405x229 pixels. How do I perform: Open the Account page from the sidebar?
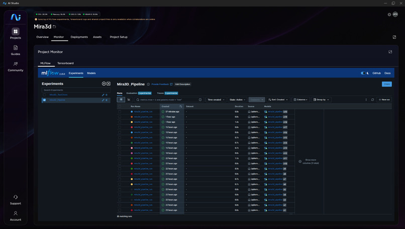pyautogui.click(x=16, y=216)
